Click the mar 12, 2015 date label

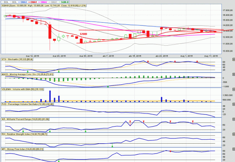32,56
